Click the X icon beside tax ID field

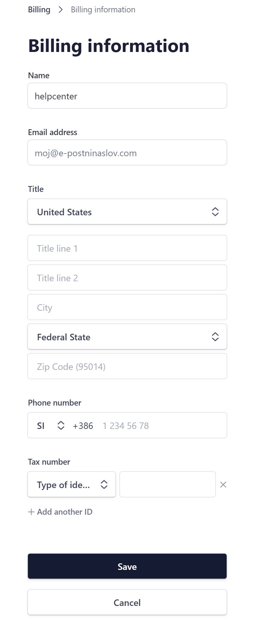click(223, 485)
